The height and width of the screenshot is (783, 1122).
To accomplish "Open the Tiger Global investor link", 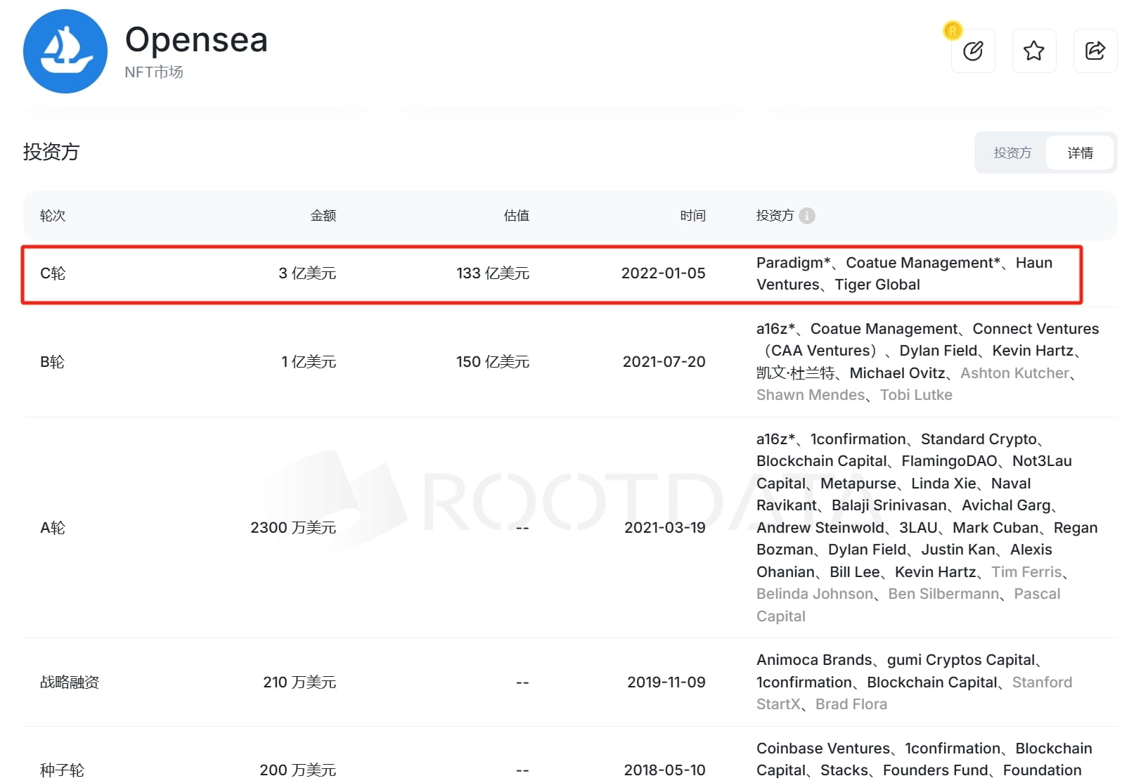I will coord(877,285).
